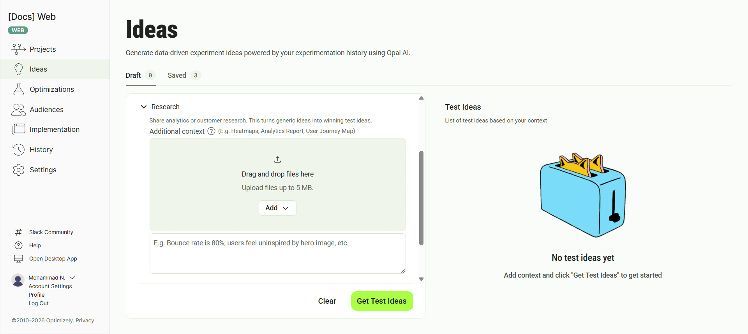The image size is (748, 334).
Task: Select the Audiences people icon
Action: pyautogui.click(x=18, y=110)
